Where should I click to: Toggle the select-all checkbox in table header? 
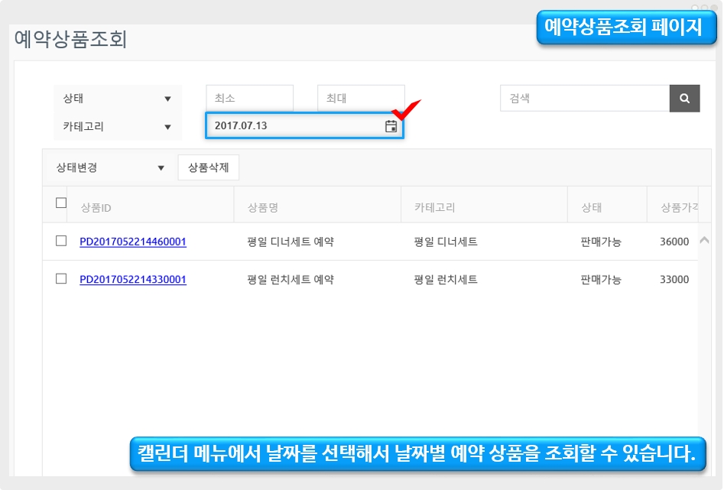pos(61,203)
